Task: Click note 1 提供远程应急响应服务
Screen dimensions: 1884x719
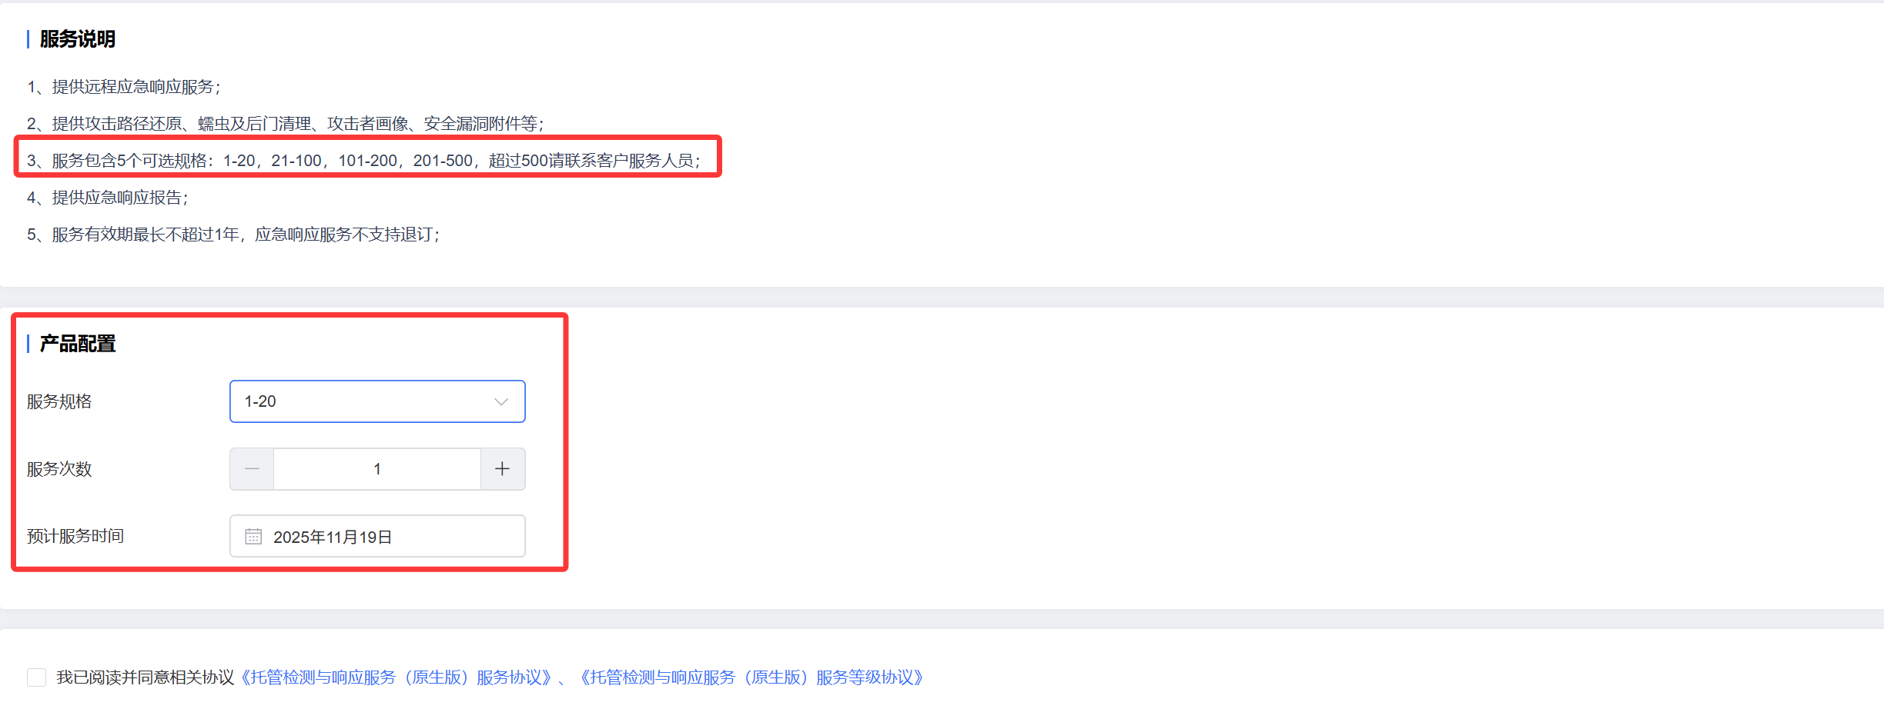Action: (x=124, y=87)
